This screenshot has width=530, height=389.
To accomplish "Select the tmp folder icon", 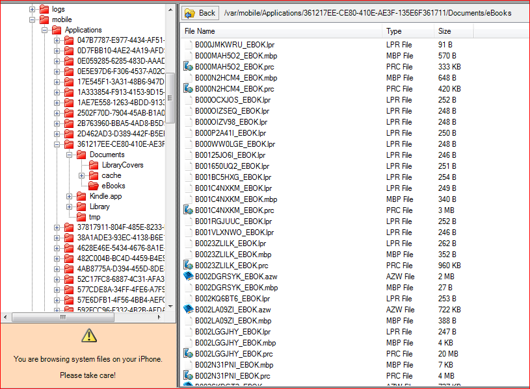I will coord(81,217).
